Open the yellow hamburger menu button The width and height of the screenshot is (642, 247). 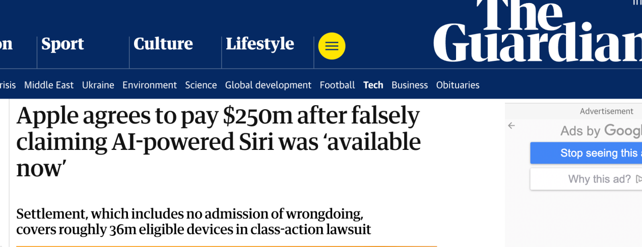click(x=332, y=46)
